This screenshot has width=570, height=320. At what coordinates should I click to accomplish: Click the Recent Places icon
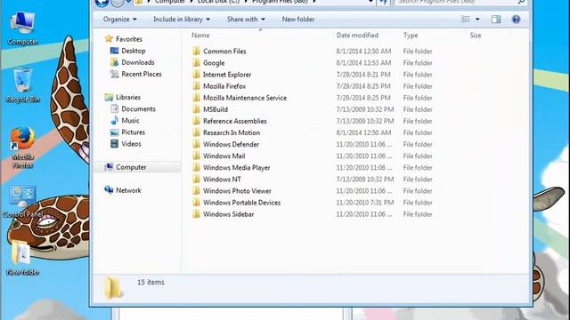115,74
